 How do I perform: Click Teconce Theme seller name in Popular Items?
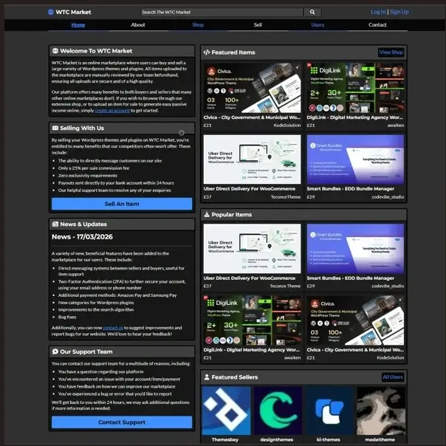(285, 287)
